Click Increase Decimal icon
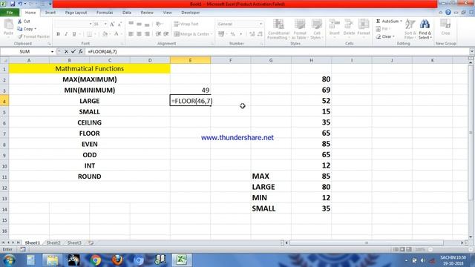Viewport: 475px width, 267px height. 252,34
